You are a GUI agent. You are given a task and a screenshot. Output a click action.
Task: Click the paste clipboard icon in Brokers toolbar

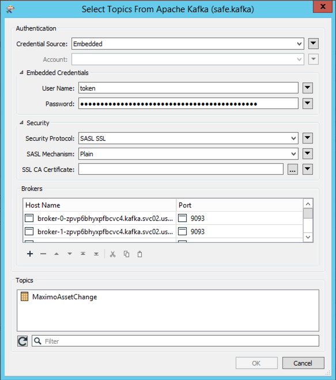click(140, 254)
